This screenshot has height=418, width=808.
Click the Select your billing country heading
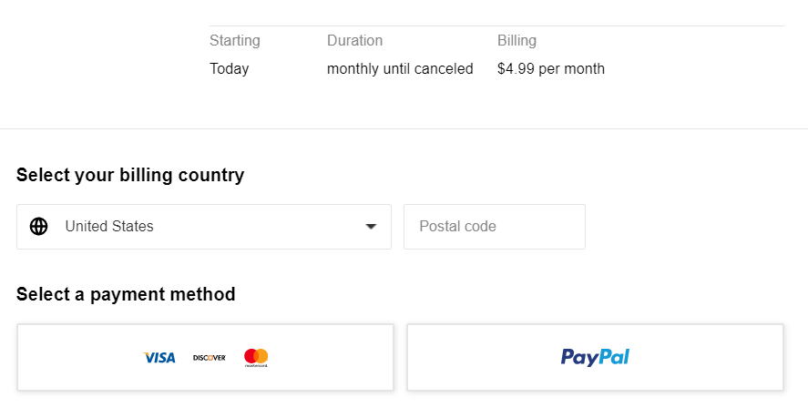130,175
